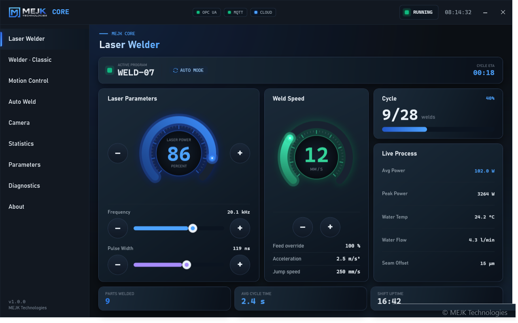Click the 08:14:32 clock
This screenshot has width=518, height=323.
[458, 13]
